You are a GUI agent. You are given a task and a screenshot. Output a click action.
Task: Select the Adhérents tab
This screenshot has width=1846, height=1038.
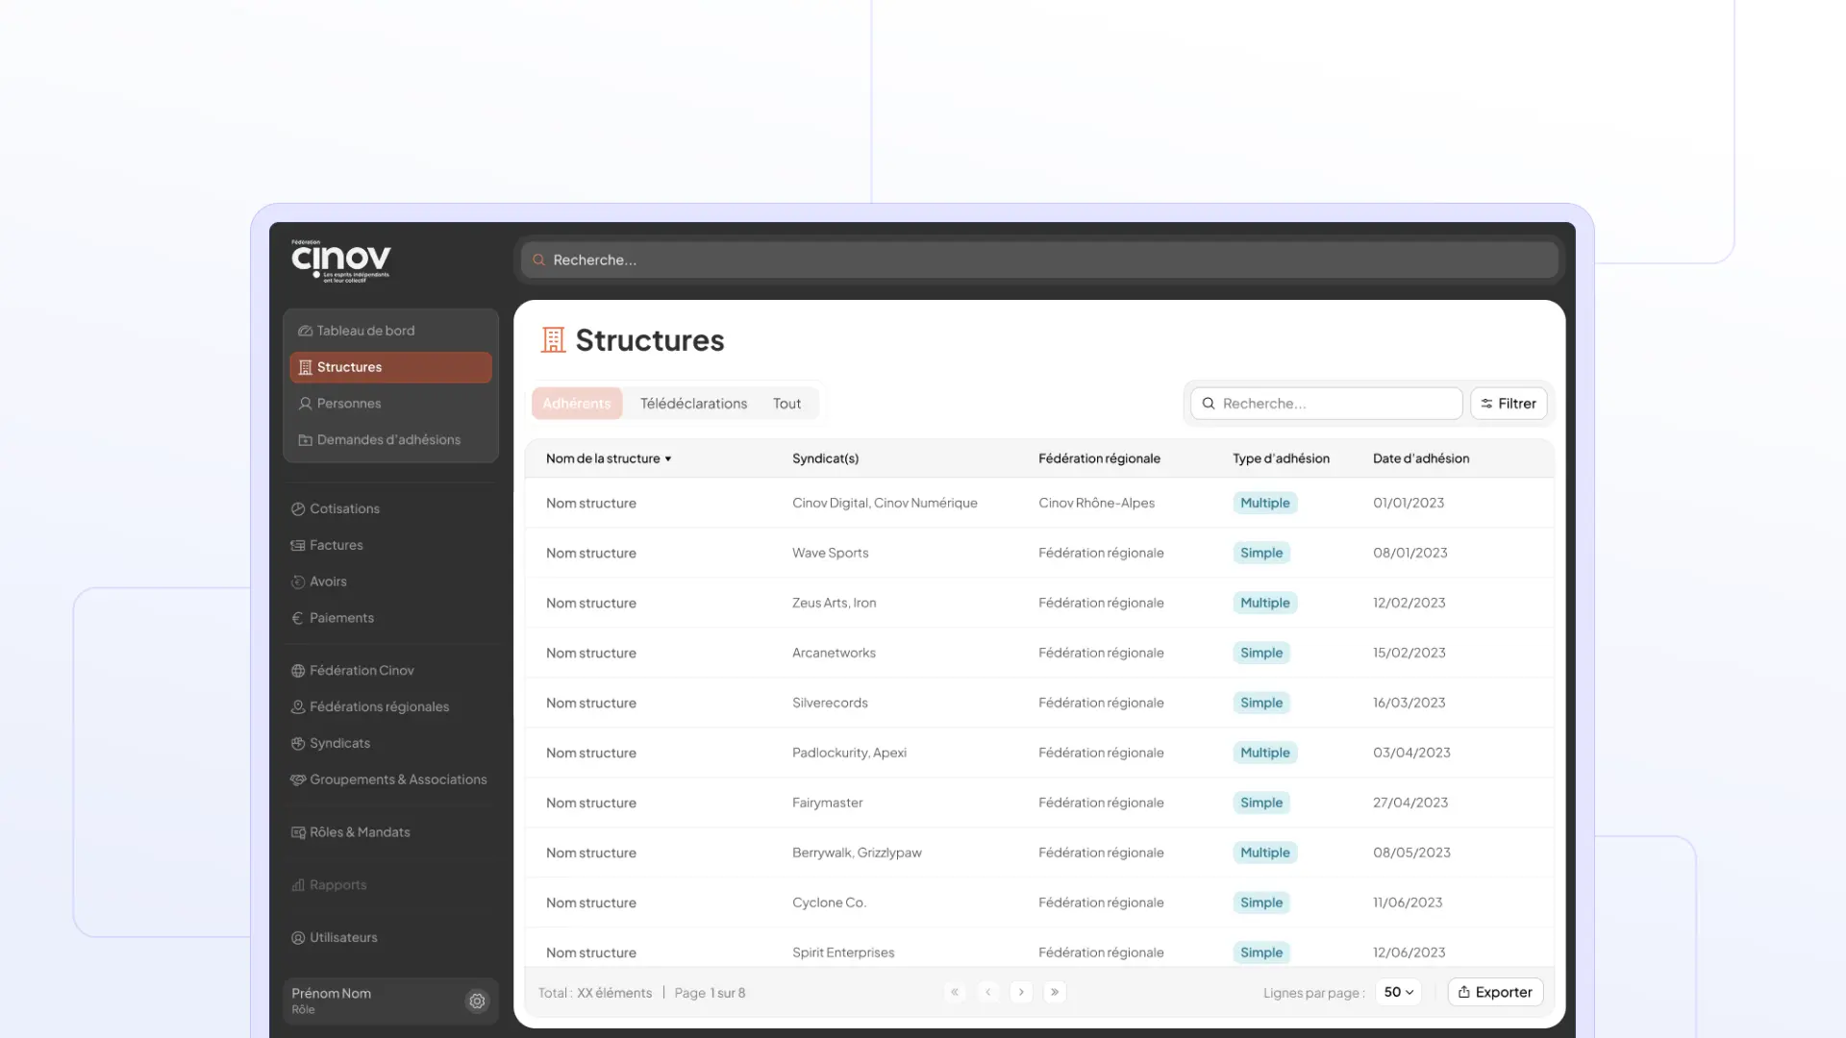pos(577,404)
